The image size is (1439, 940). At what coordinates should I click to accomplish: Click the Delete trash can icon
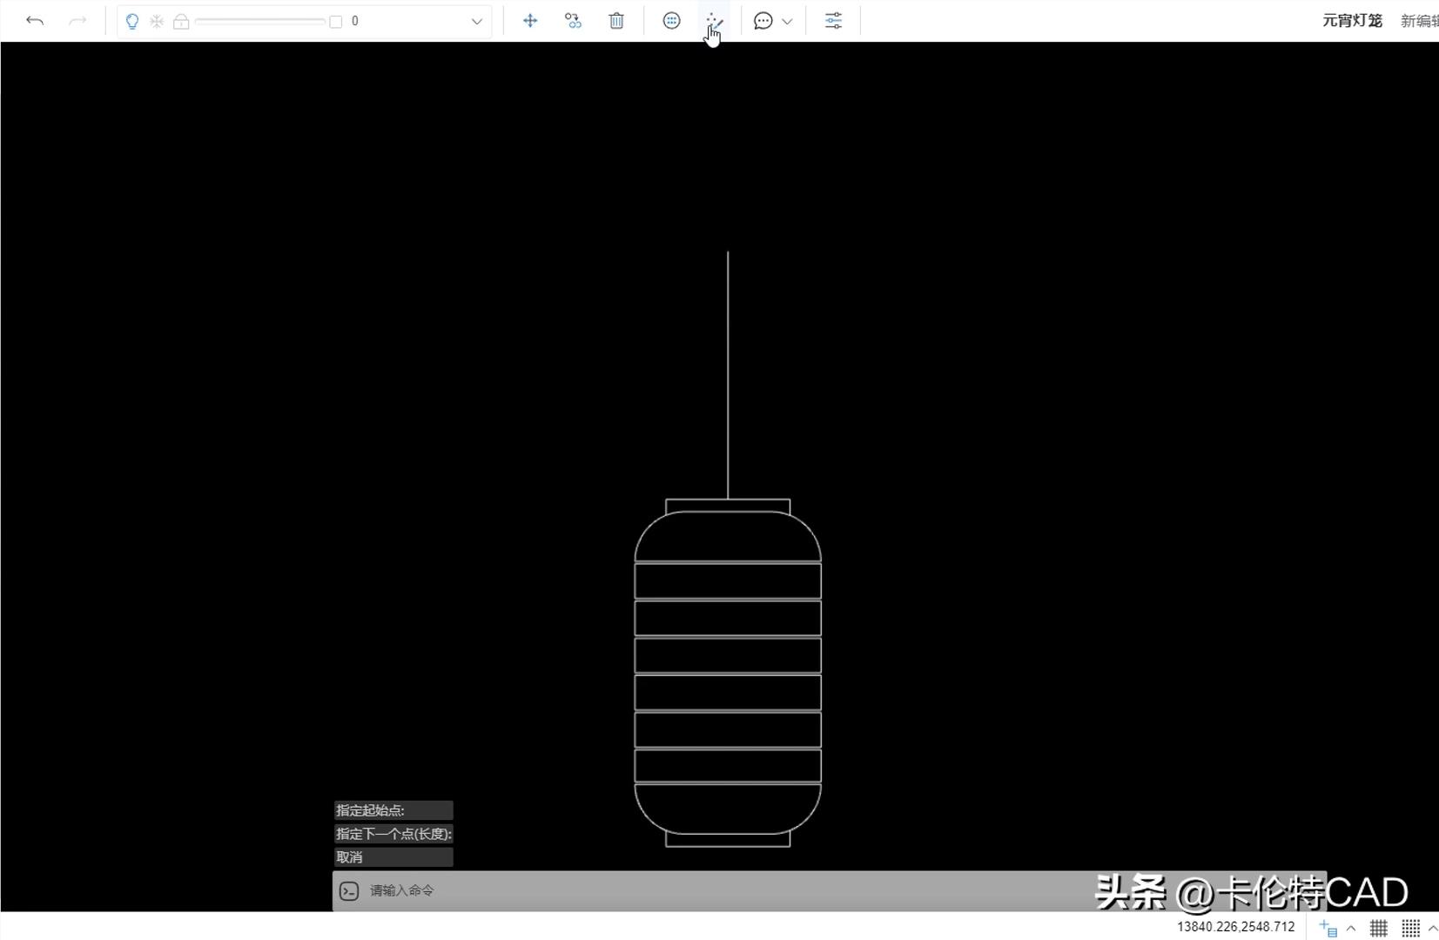[616, 21]
